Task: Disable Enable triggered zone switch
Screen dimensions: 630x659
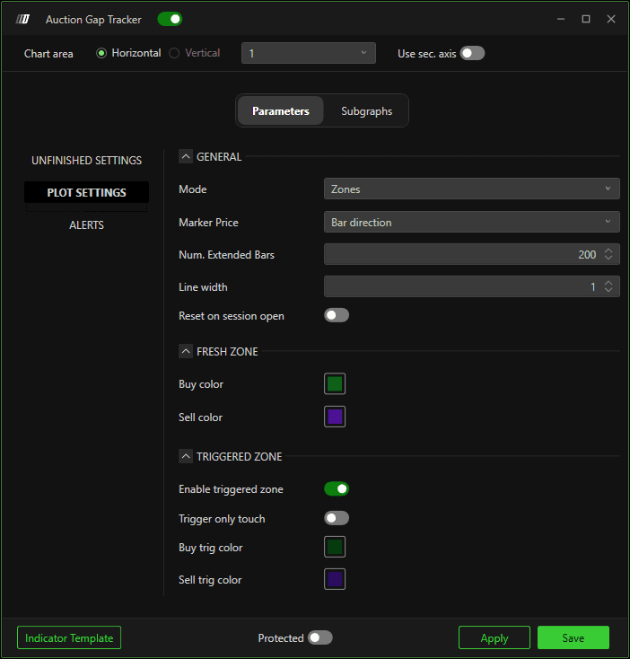Action: point(337,488)
